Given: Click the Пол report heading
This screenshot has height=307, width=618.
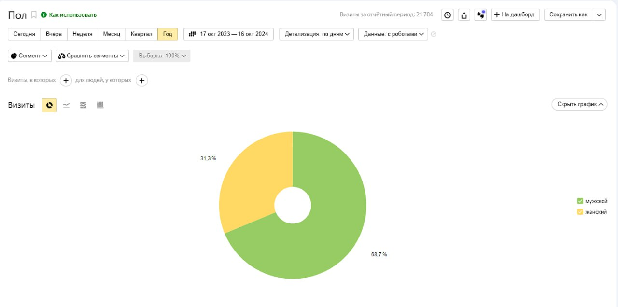Looking at the screenshot, I should pos(17,15).
